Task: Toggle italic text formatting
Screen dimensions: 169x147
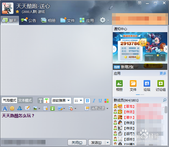Action: point(94,101)
